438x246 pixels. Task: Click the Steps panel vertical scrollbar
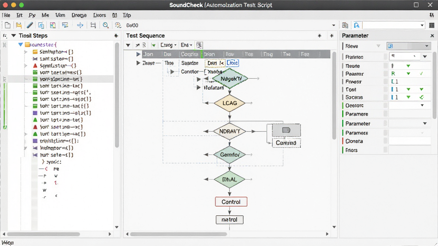tap(117, 95)
